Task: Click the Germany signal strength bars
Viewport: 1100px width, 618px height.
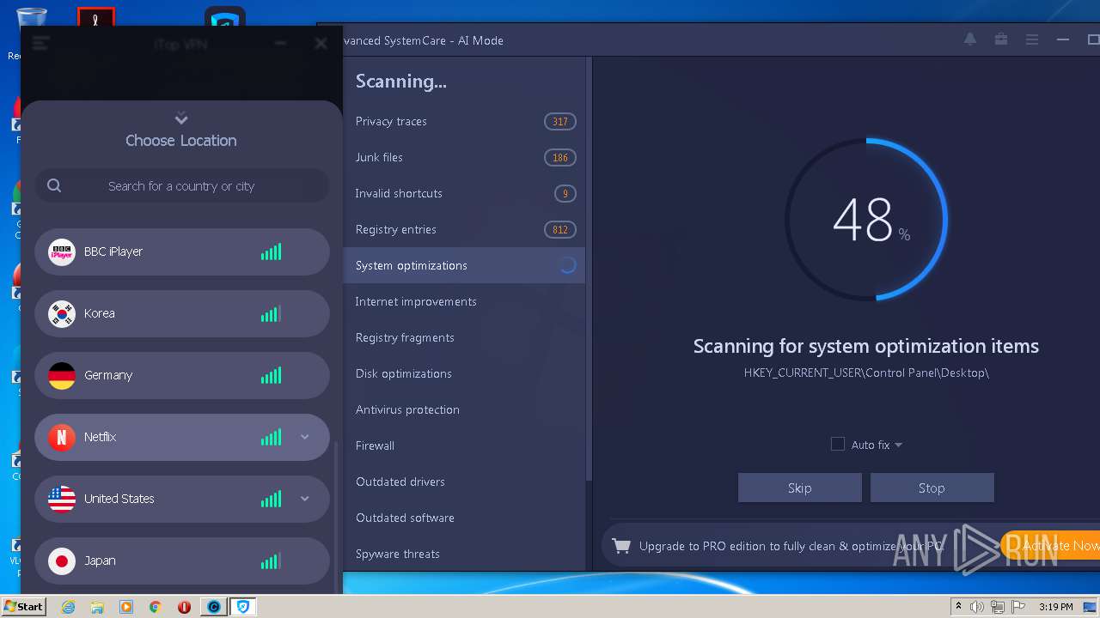Action: tap(271, 375)
